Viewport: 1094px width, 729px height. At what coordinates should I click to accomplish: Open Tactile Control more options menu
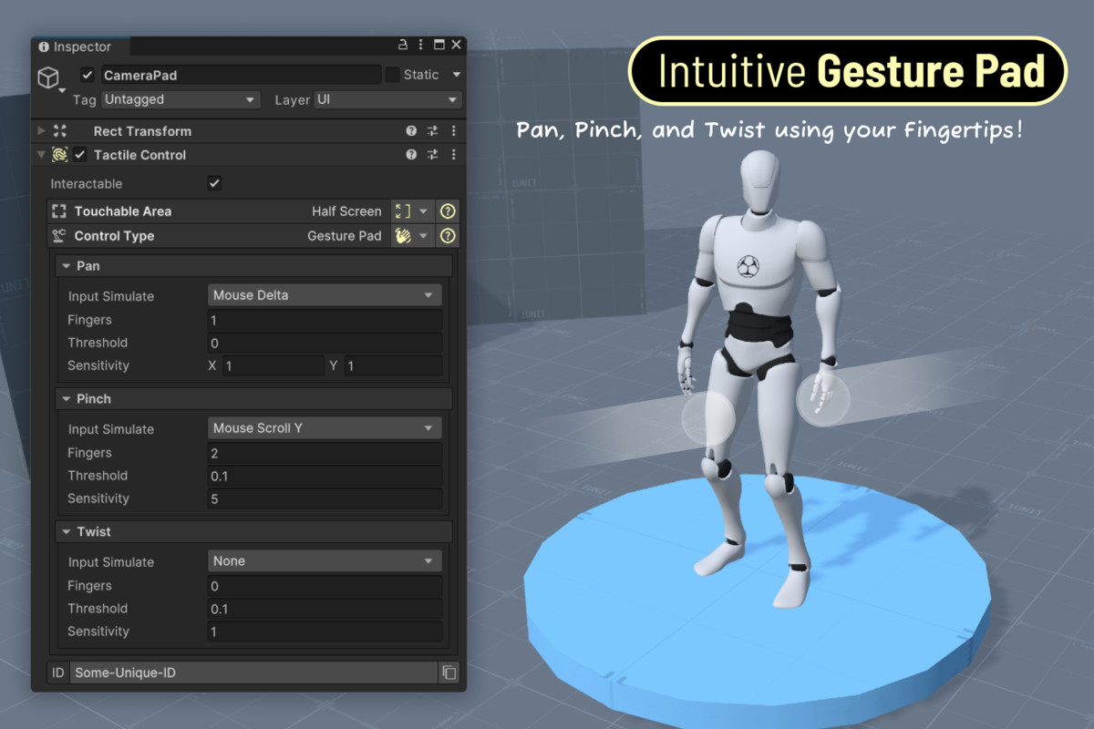coord(453,155)
